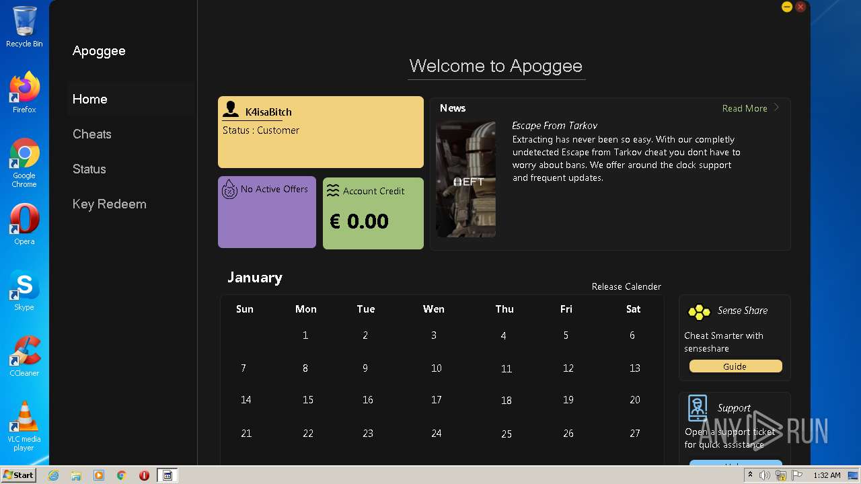
Task: Select day 24 in calendar
Action: pos(437,434)
